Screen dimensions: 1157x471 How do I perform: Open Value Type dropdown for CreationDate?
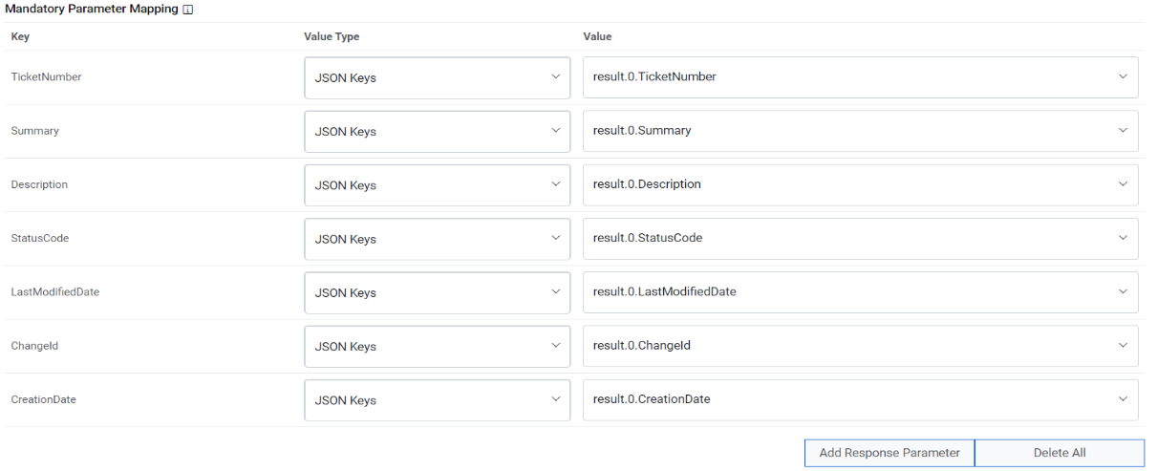click(437, 399)
